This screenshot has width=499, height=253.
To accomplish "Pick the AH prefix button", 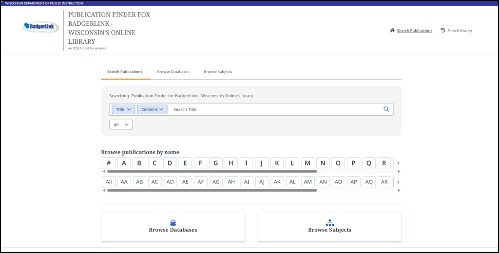I will (x=231, y=182).
